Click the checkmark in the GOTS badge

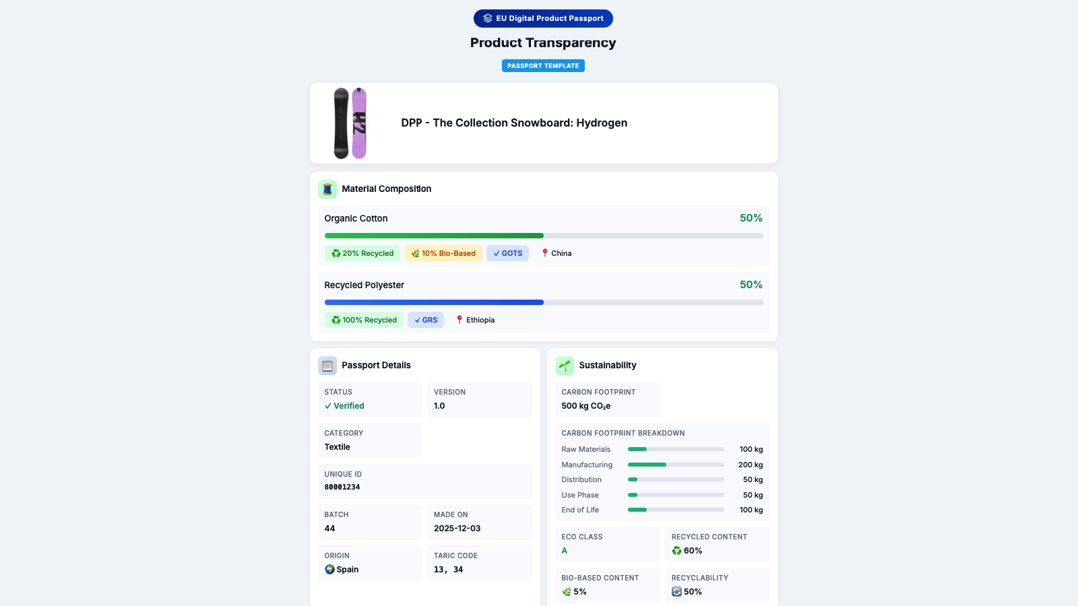(x=497, y=254)
